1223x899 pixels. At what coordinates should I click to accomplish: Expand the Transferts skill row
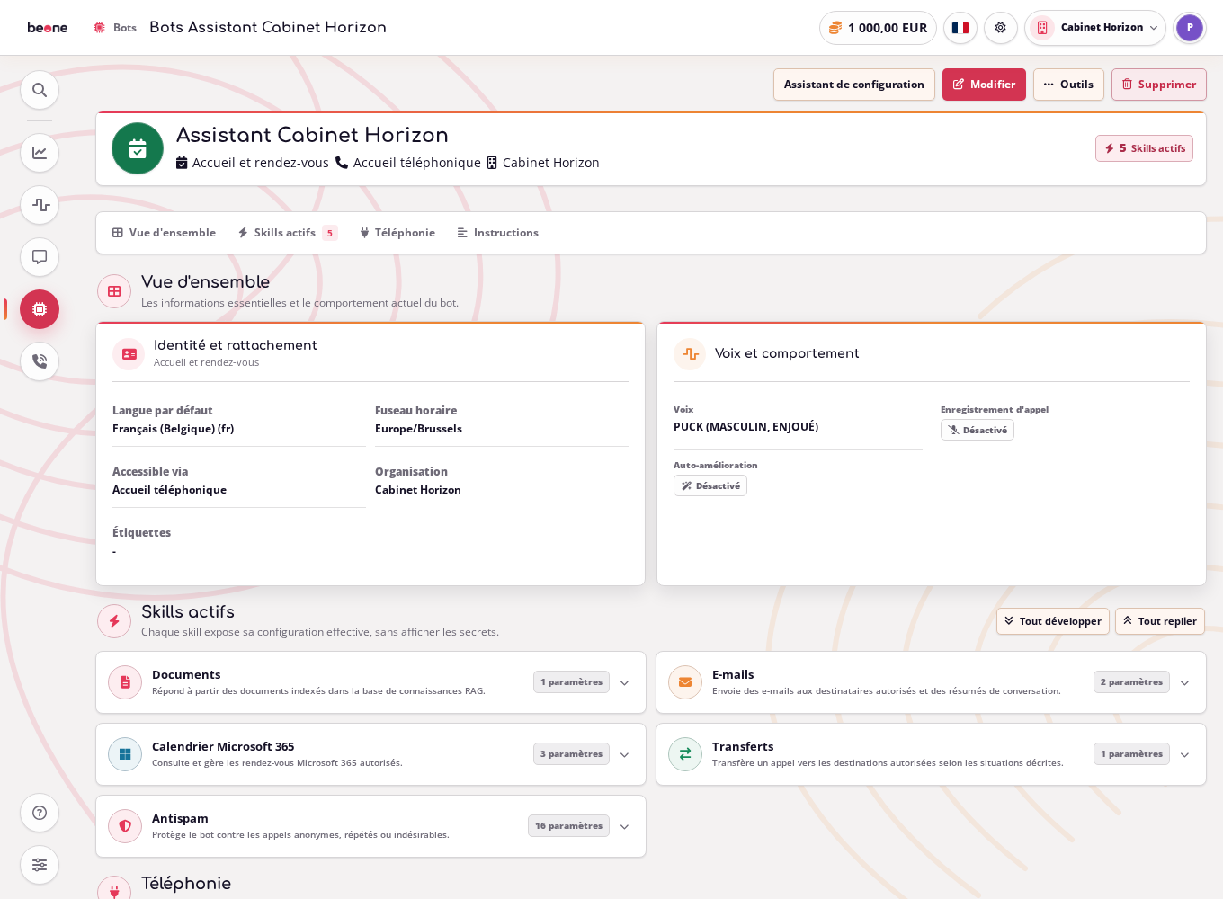[1185, 754]
